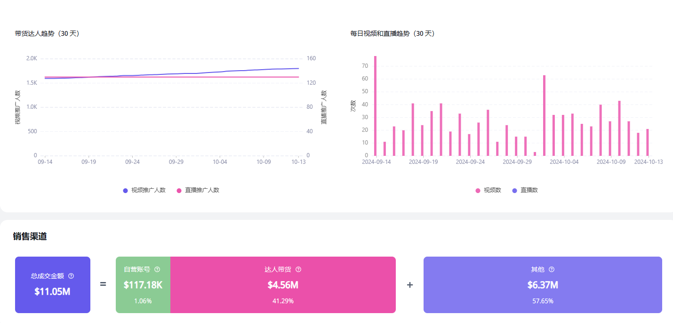
Task: Select the pink 达人带货 $4.56M segment
Action: click(282, 285)
